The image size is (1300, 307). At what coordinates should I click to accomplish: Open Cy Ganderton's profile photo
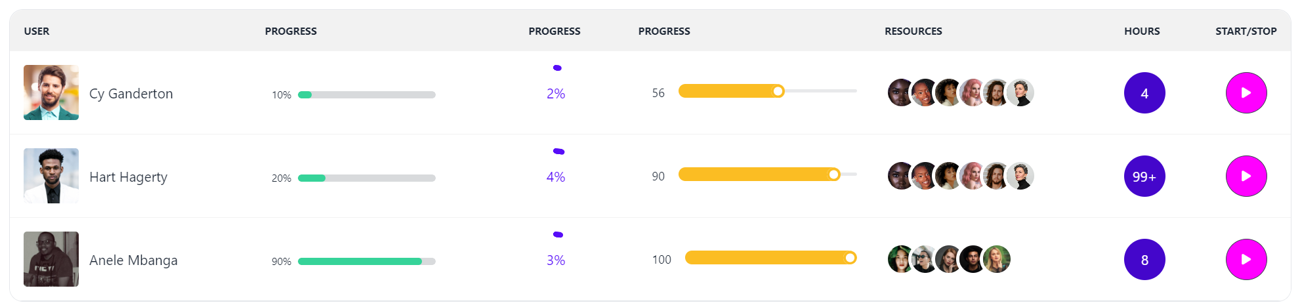(x=51, y=92)
